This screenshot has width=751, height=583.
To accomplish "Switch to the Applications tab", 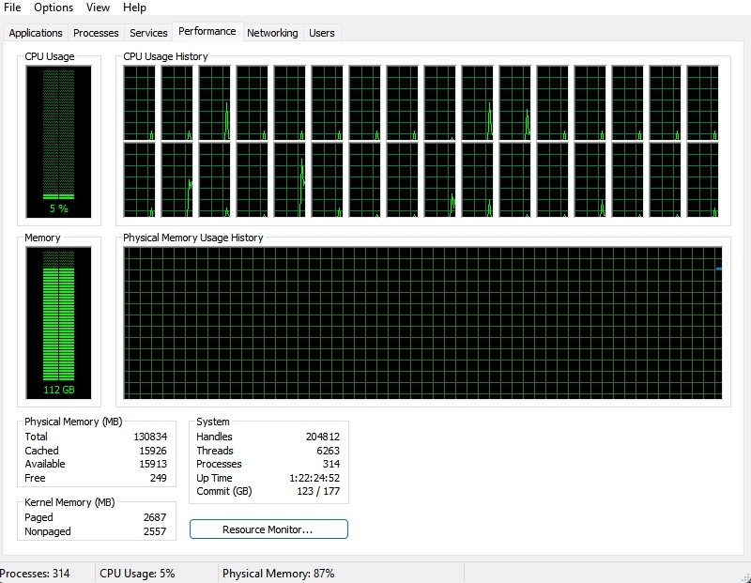I will pyautogui.click(x=36, y=33).
